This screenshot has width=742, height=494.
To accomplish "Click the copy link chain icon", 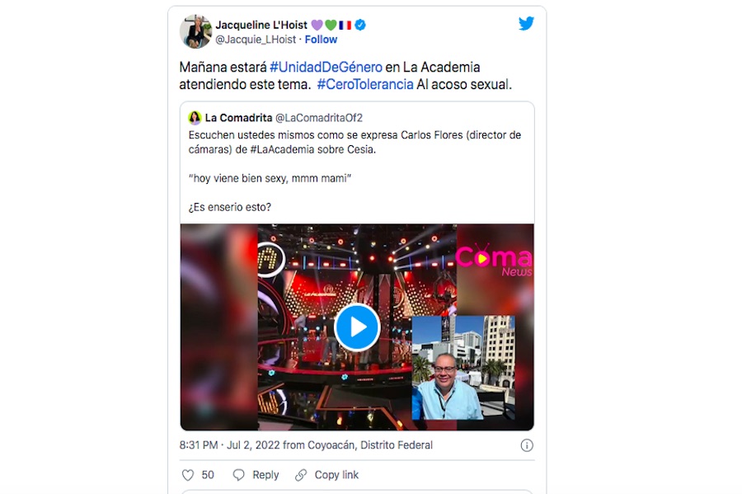I will coord(301,475).
